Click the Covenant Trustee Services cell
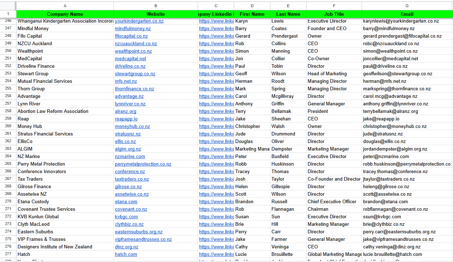Viewport: 453px width, 262px height. tap(65, 209)
